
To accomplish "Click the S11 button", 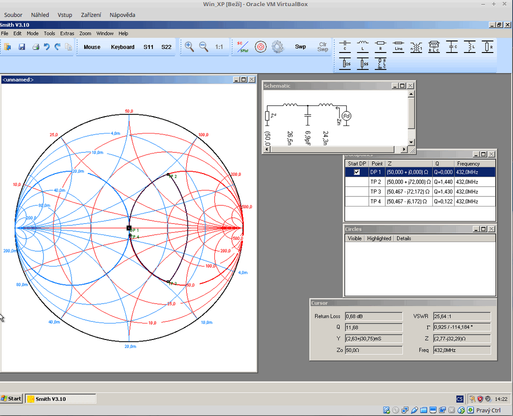I will point(148,47).
